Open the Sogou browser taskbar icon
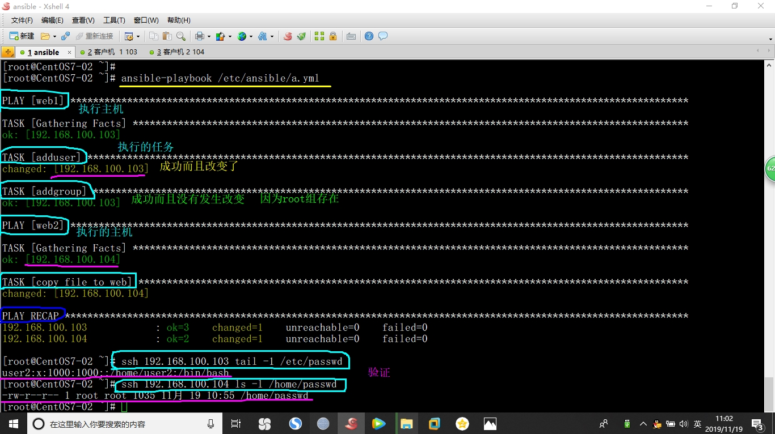The height and width of the screenshot is (434, 775). tap(295, 423)
